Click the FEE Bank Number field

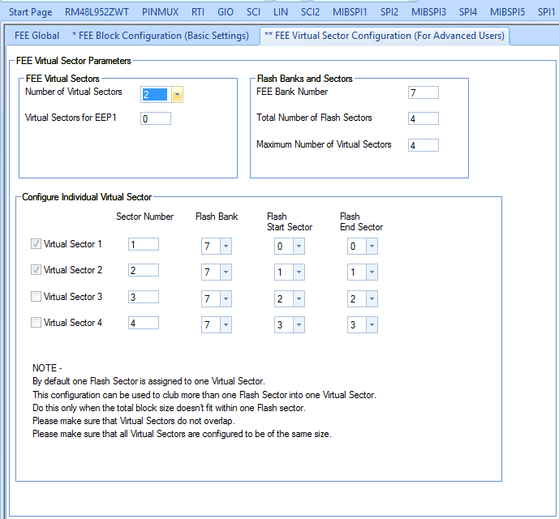(x=424, y=92)
